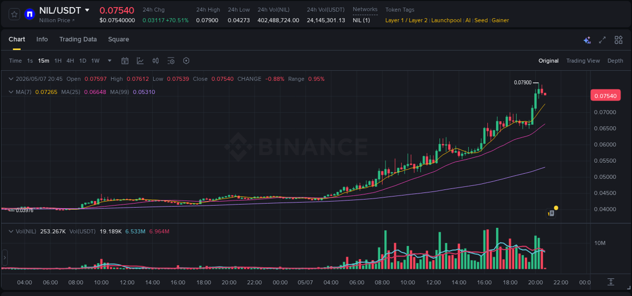Switch to Depth chart view
This screenshot has height=296, width=632.
(615, 61)
